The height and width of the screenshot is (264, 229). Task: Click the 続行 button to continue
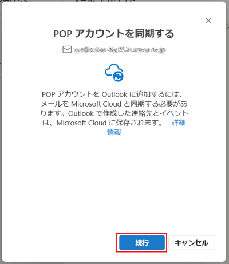pos(142,242)
